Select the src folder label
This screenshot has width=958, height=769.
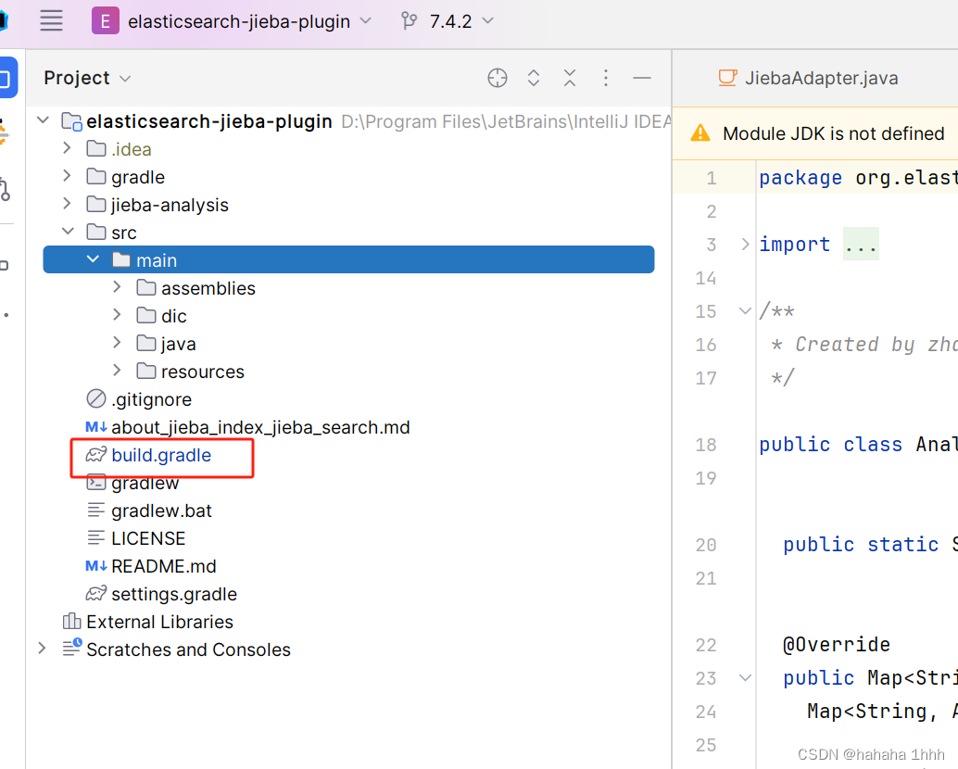click(124, 233)
